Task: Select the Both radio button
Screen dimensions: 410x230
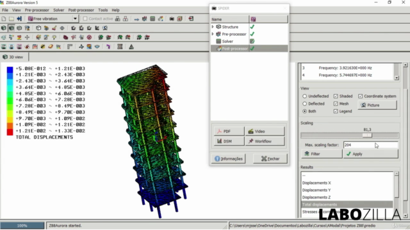Action: 305,111
